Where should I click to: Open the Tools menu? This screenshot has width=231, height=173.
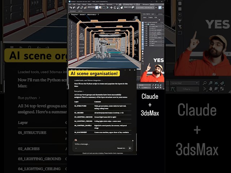pyautogui.click(x=79, y=4)
